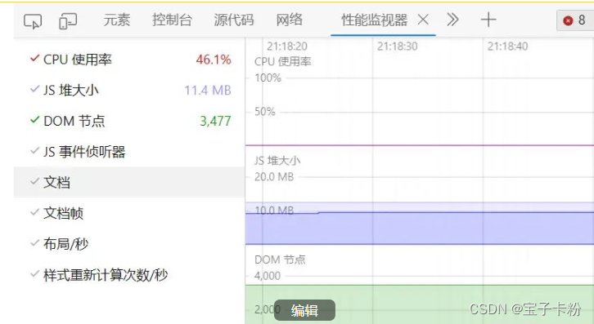The height and width of the screenshot is (324, 594).
Task: Click the 编辑 button
Action: [304, 310]
